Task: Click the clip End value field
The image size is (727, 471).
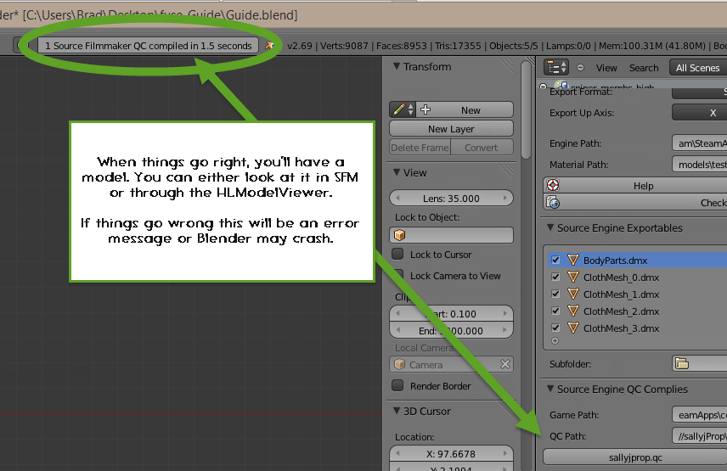Action: pos(451,331)
